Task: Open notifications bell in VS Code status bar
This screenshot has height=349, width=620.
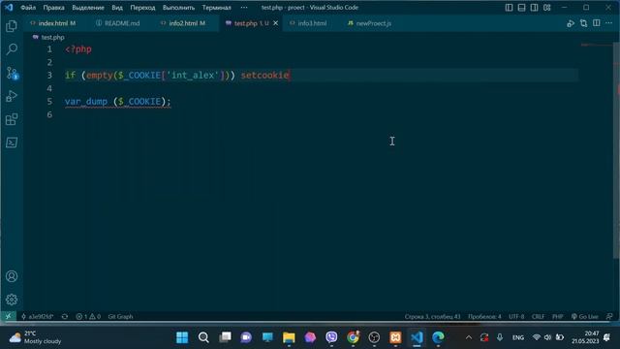Action: (609, 317)
